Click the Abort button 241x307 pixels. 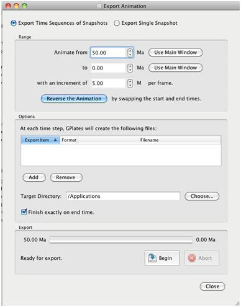(x=201, y=258)
